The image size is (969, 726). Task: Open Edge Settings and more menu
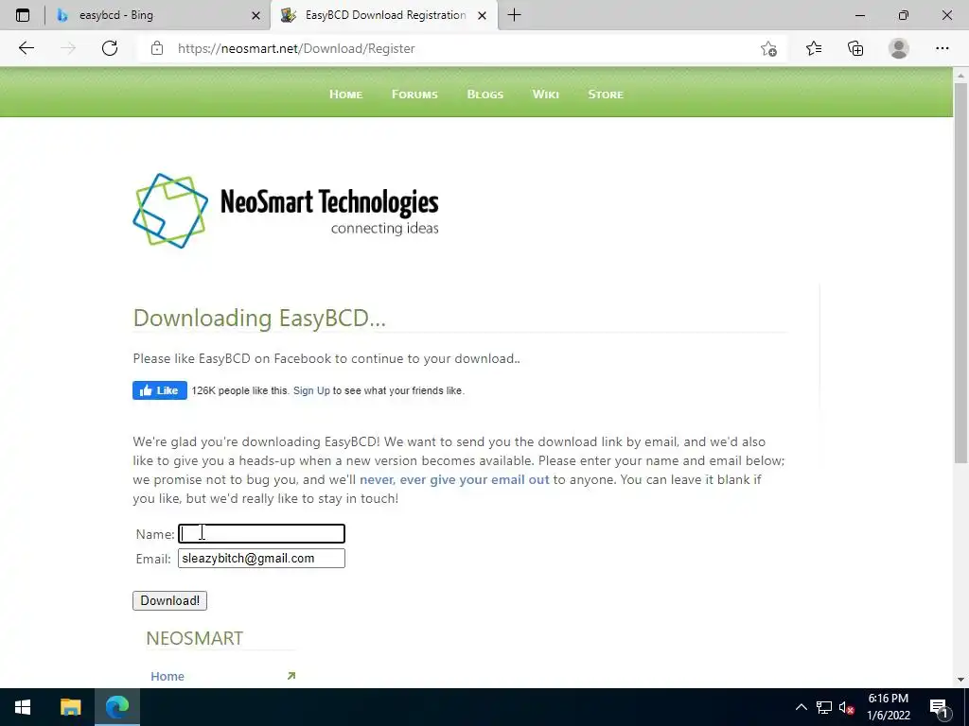click(942, 48)
